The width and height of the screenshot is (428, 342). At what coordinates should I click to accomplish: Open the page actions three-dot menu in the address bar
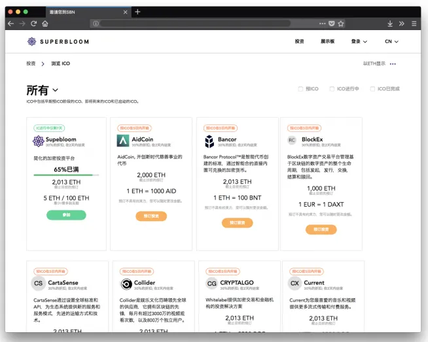click(x=323, y=24)
